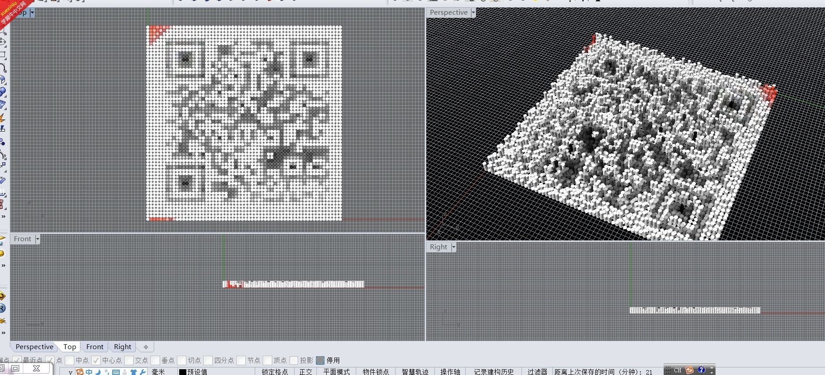Toggle 点 osnap checkbox

(x=50, y=360)
